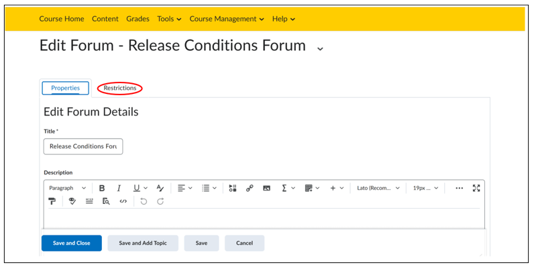Viewport: 534px width, 269px height.
Task: Select the format painter tool
Action: tap(52, 201)
